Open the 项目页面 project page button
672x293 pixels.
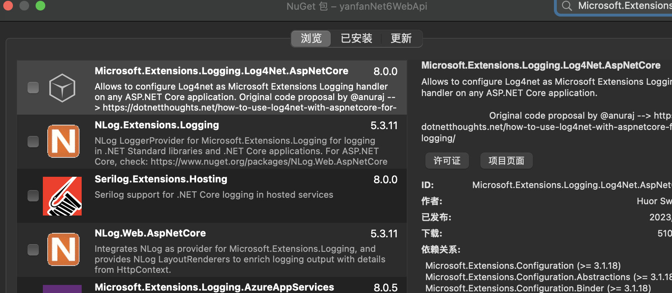506,161
